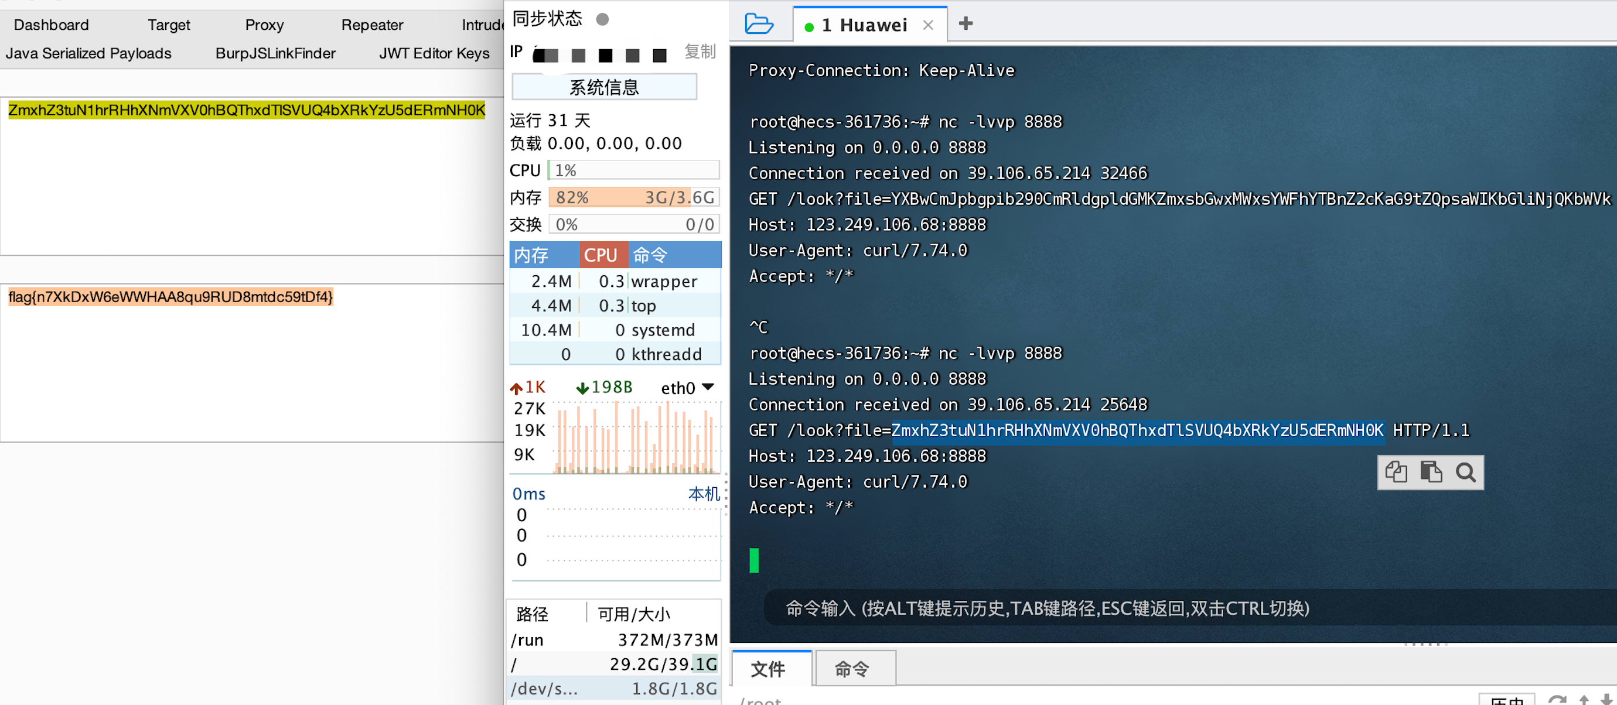Click the memory 82% usage bar
This screenshot has height=705, width=1617.
(x=633, y=197)
